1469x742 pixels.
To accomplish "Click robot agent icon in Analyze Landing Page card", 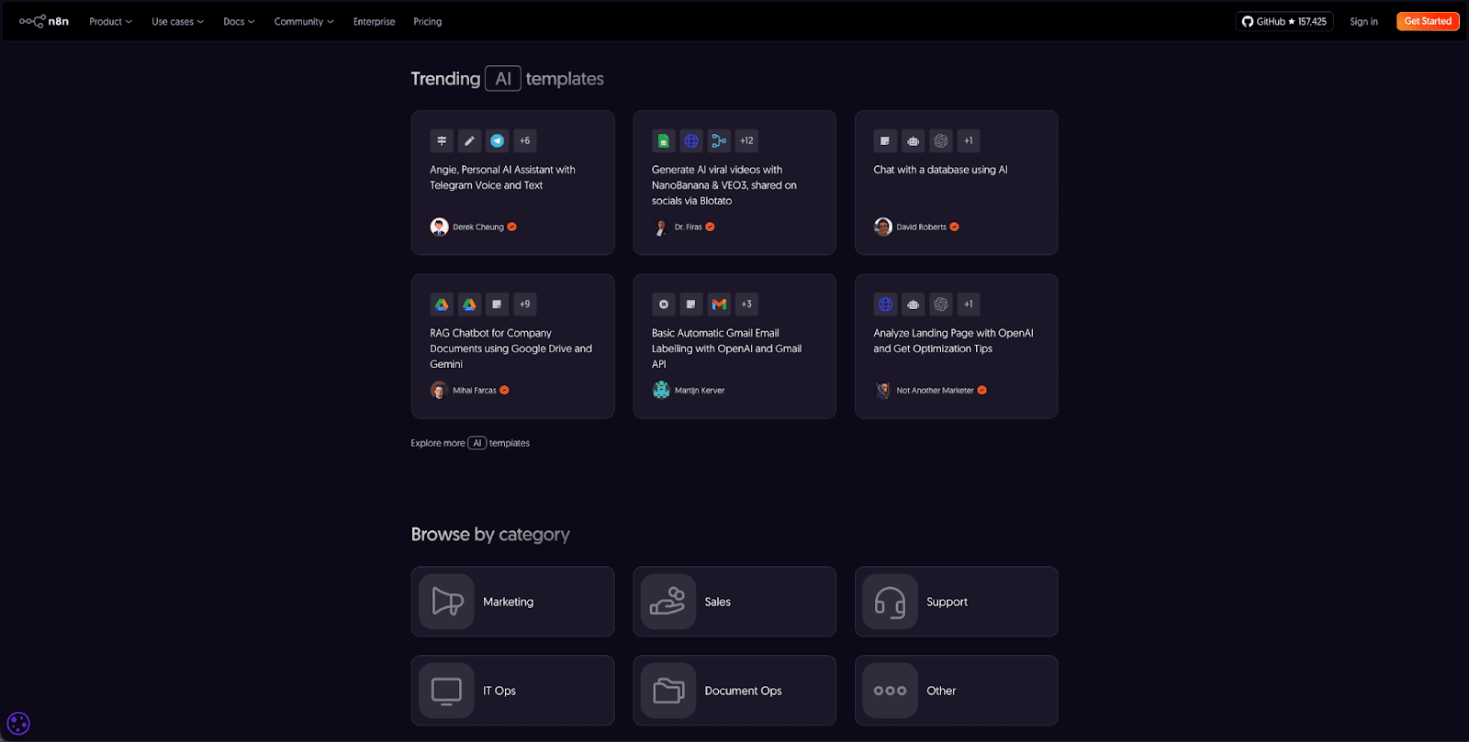I will 913,304.
